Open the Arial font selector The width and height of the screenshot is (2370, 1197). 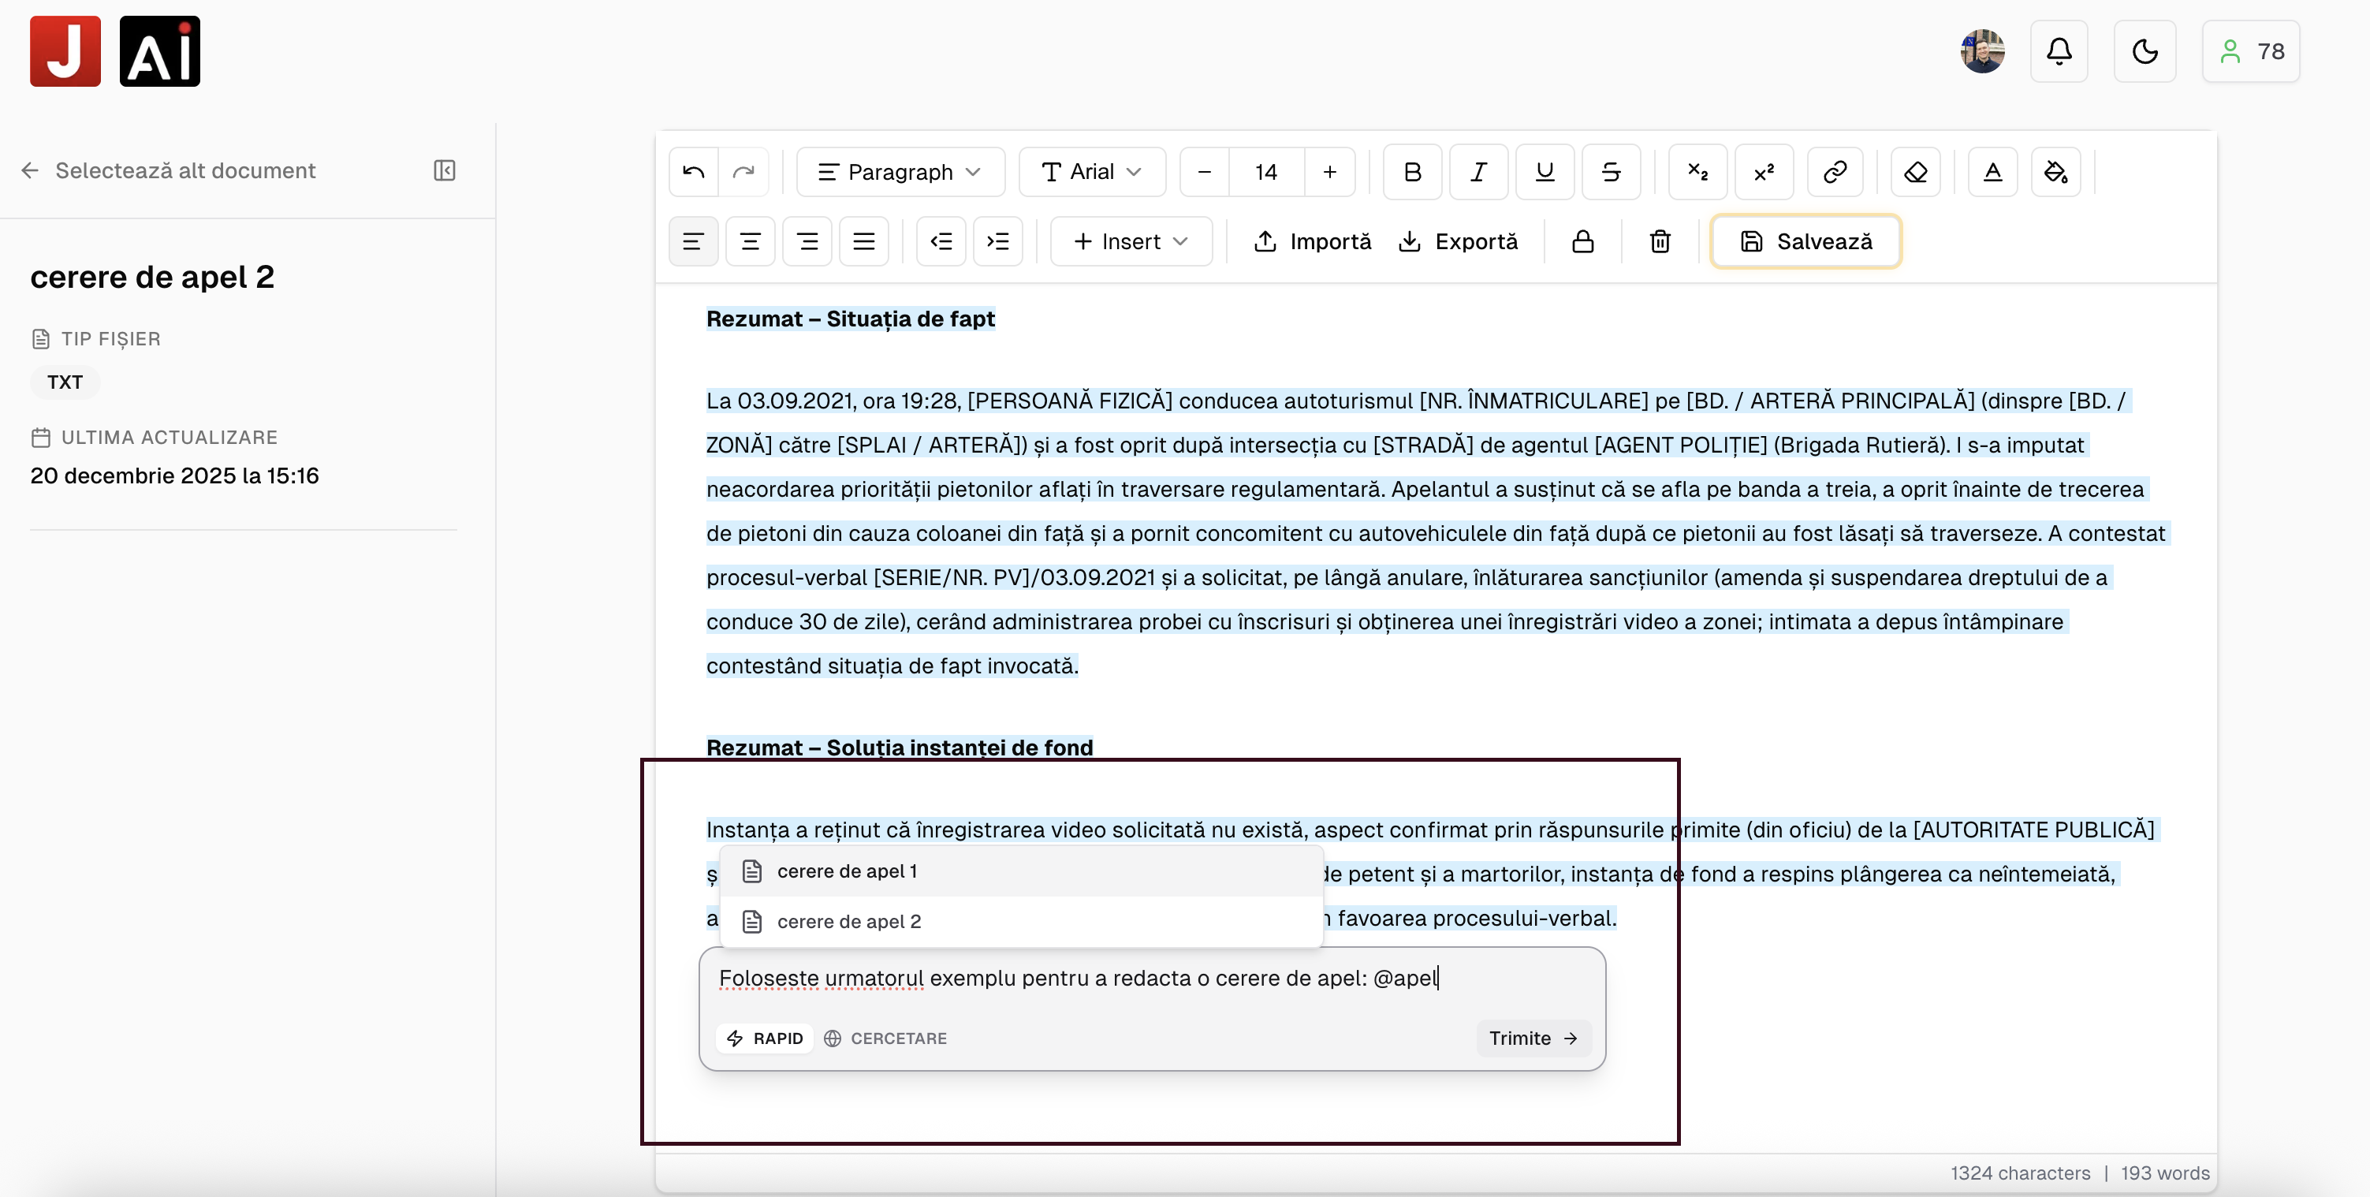coord(1092,171)
